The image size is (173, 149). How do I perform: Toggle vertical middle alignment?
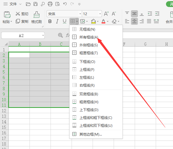(134, 14)
